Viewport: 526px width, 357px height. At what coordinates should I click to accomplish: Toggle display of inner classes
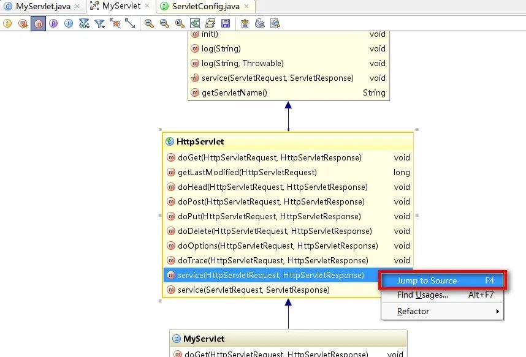point(69,23)
